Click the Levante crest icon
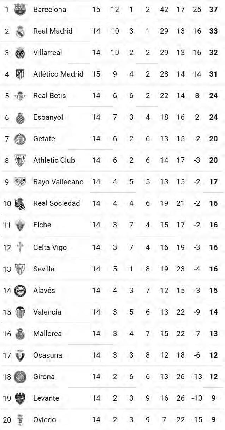The height and width of the screenshot is (430, 225). click(x=20, y=398)
